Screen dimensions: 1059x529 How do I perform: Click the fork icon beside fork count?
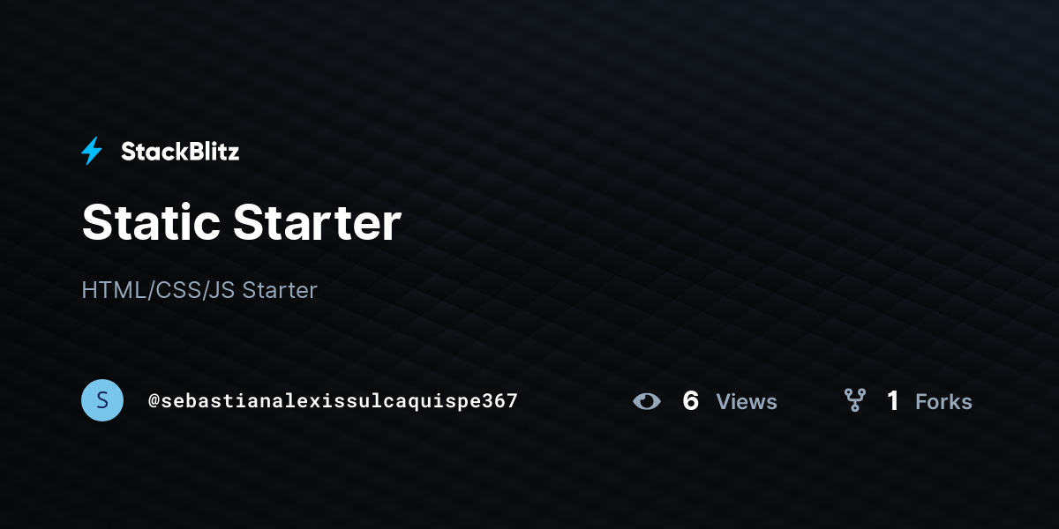(x=854, y=401)
